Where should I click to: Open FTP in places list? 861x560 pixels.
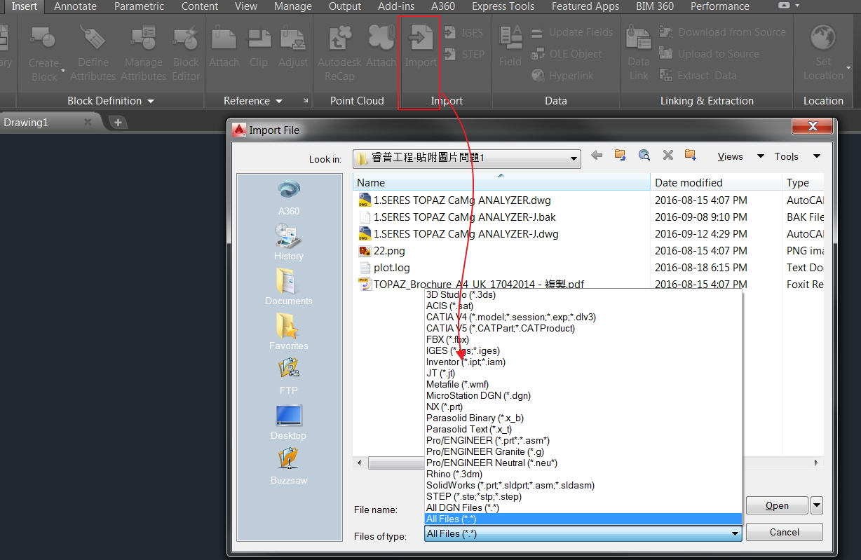(288, 376)
